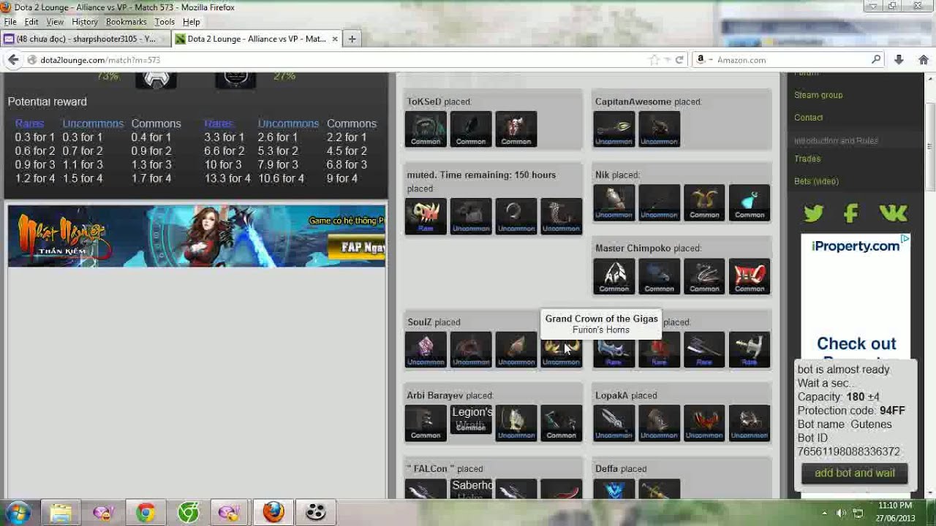Open the Trades link
The width and height of the screenshot is (936, 526).
(807, 159)
